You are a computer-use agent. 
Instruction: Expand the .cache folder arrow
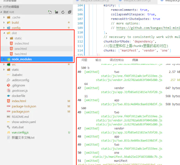[4, 17]
